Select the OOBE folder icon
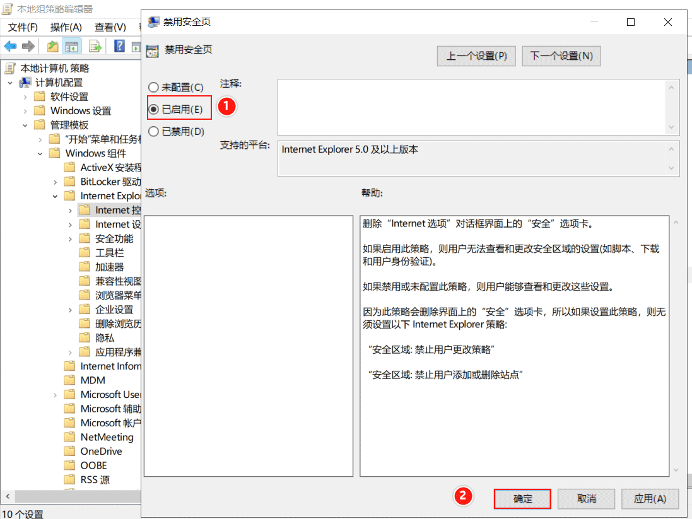Screen dimensions: 692x519 pyautogui.click(x=69, y=465)
